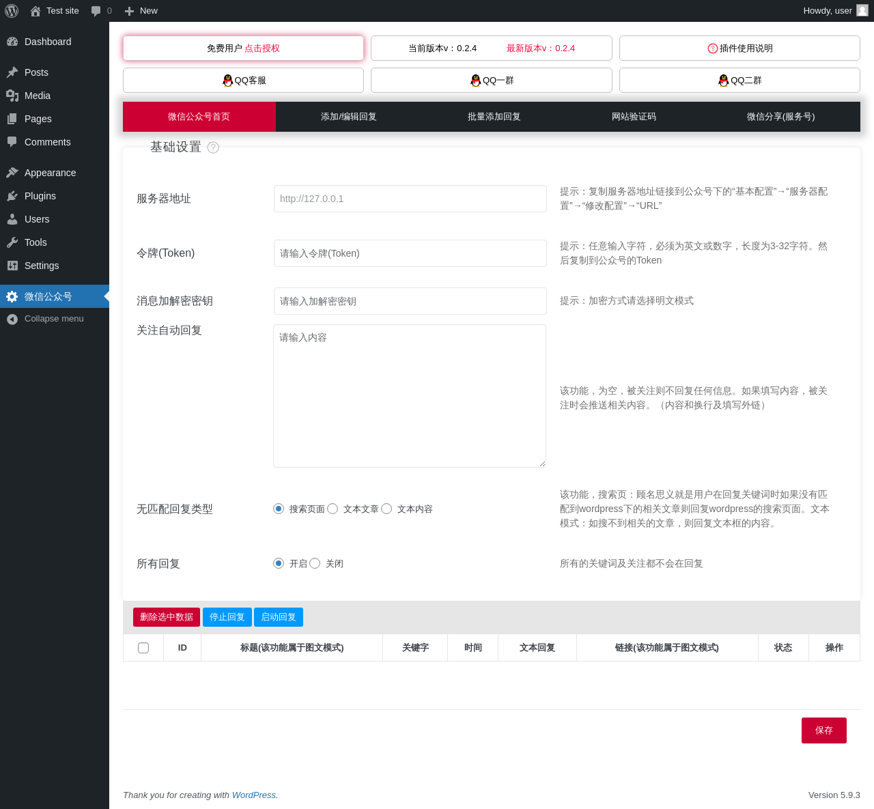
Task: Click the 文本回复 column header
Action: pos(537,648)
